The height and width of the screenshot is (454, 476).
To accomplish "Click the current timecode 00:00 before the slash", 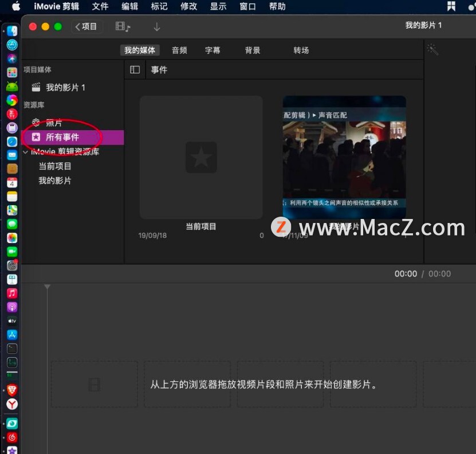I will click(x=406, y=273).
